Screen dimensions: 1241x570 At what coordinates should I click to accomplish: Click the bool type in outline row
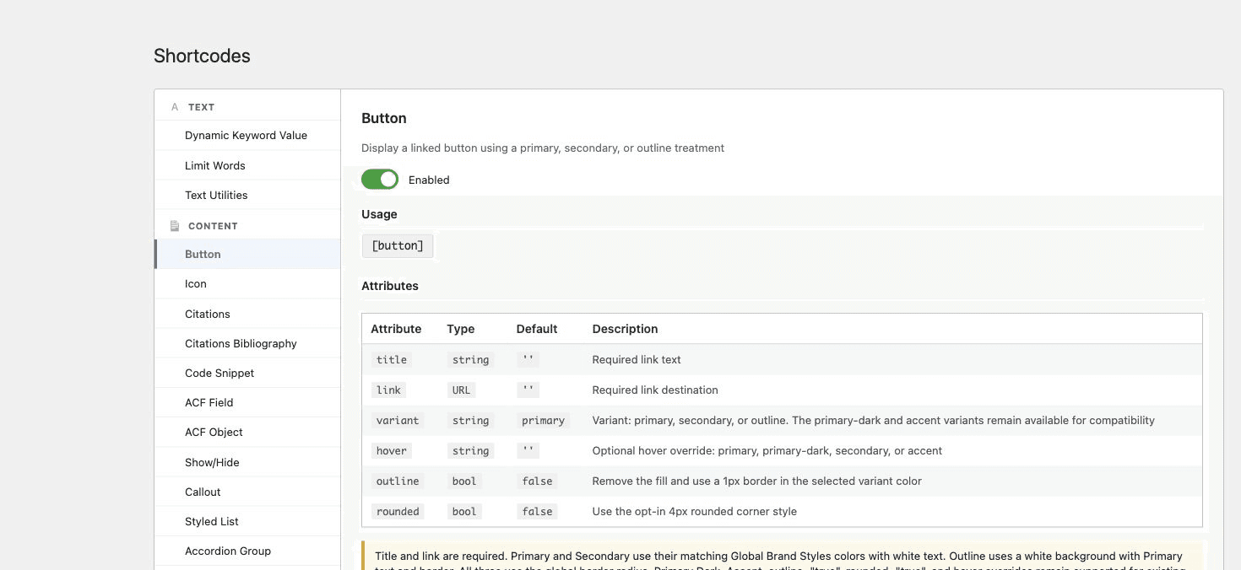click(x=464, y=481)
